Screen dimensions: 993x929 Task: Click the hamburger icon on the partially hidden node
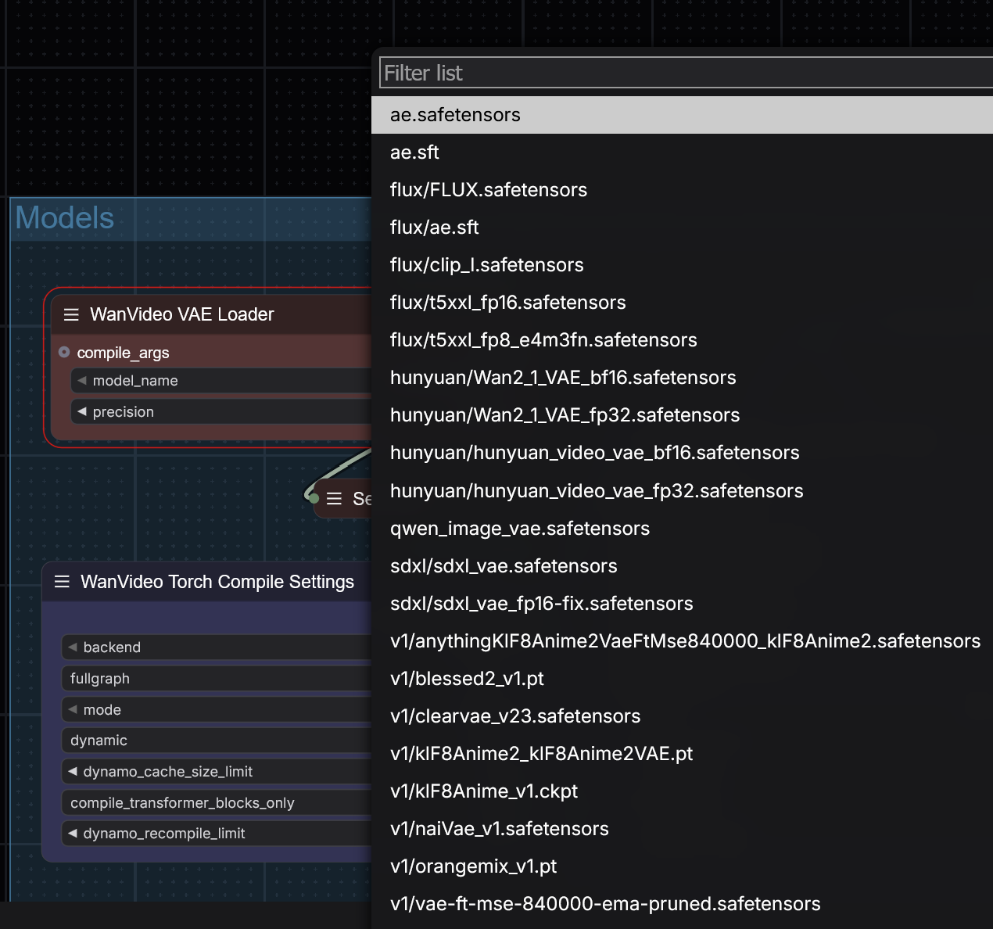click(333, 498)
